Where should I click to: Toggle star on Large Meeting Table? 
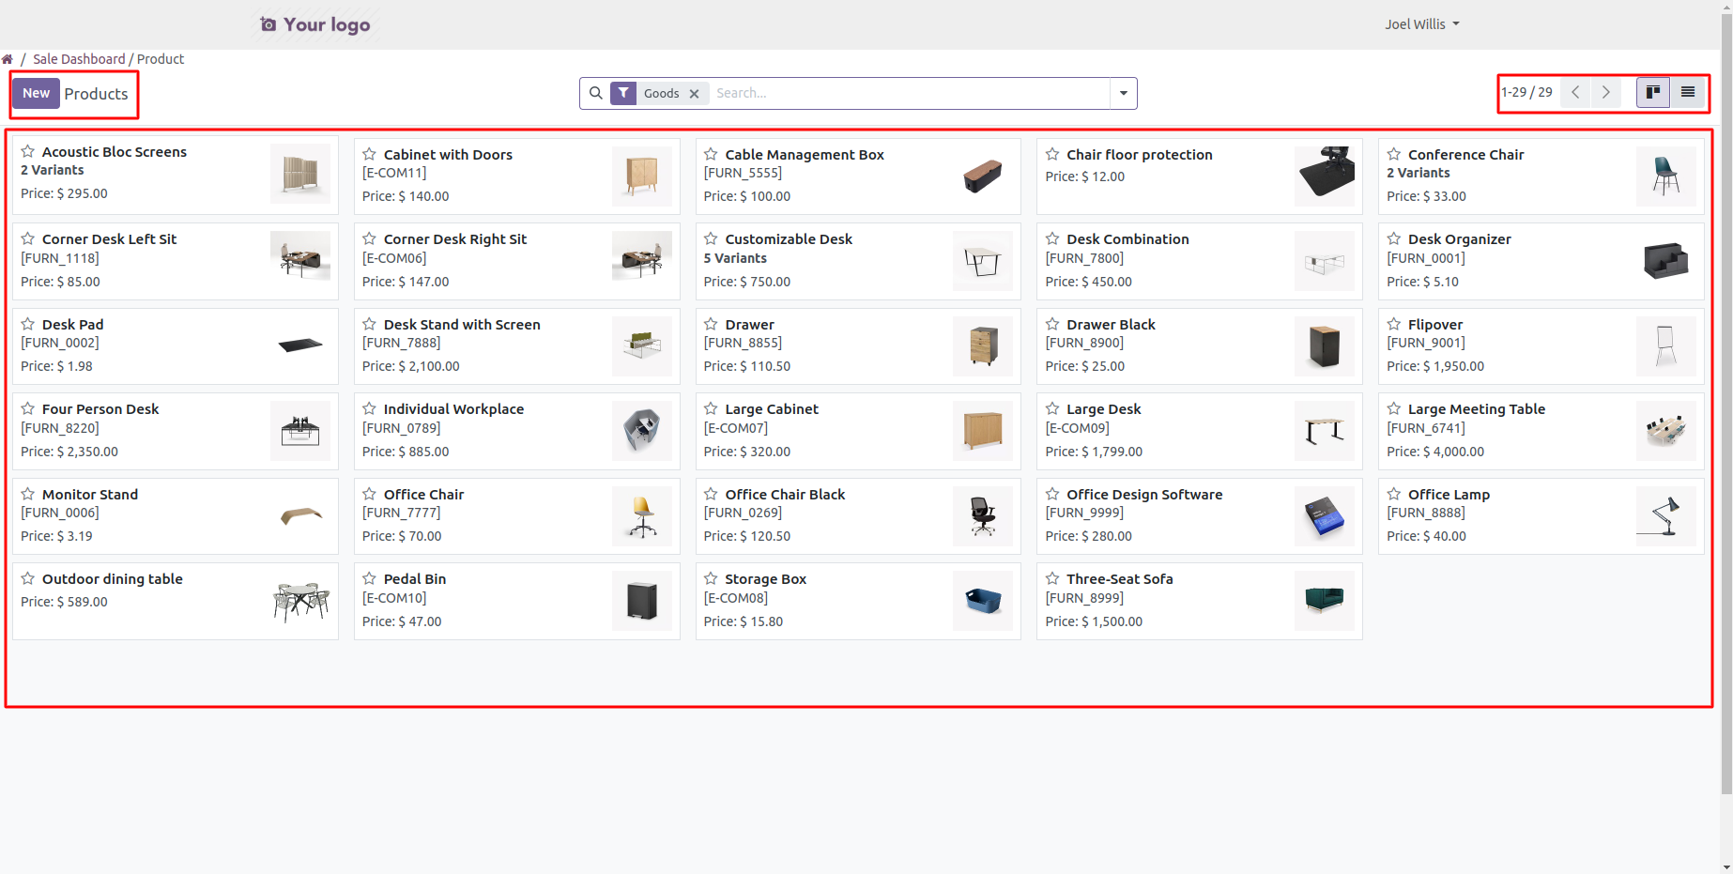[x=1394, y=408]
